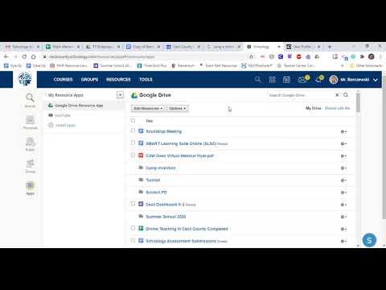Select YouTube in resource apps list

[63, 115]
